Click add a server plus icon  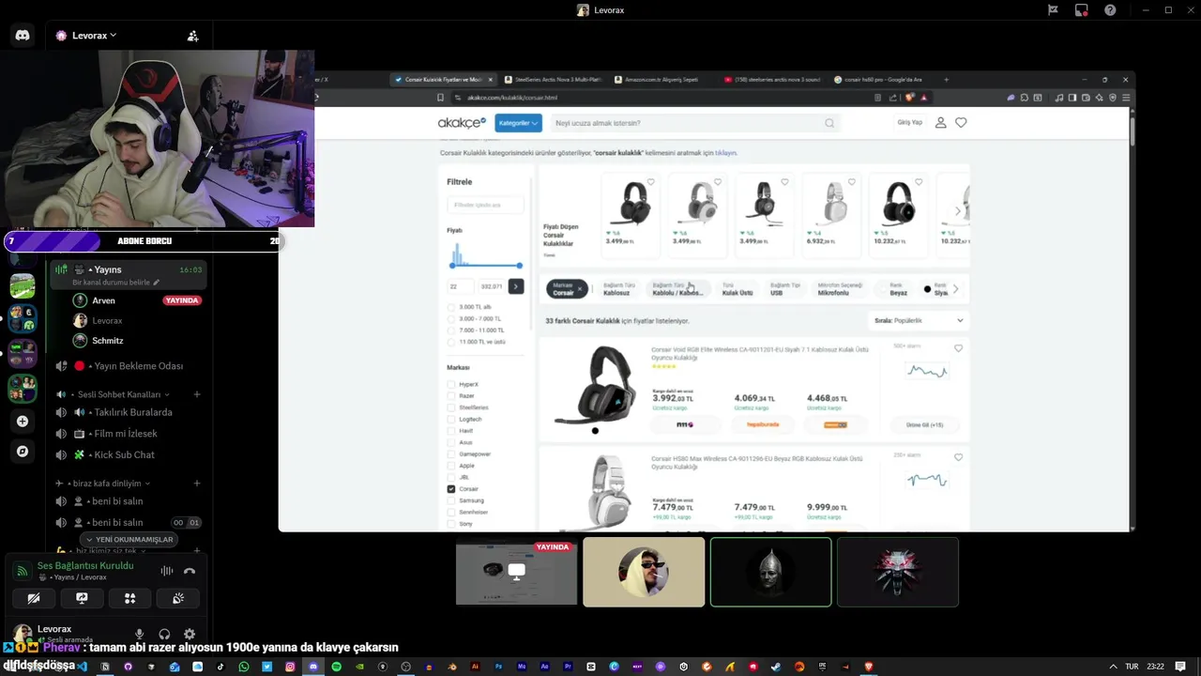(x=23, y=422)
